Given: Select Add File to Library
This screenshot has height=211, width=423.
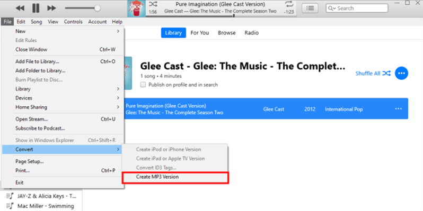Looking at the screenshot, I should (x=63, y=62).
